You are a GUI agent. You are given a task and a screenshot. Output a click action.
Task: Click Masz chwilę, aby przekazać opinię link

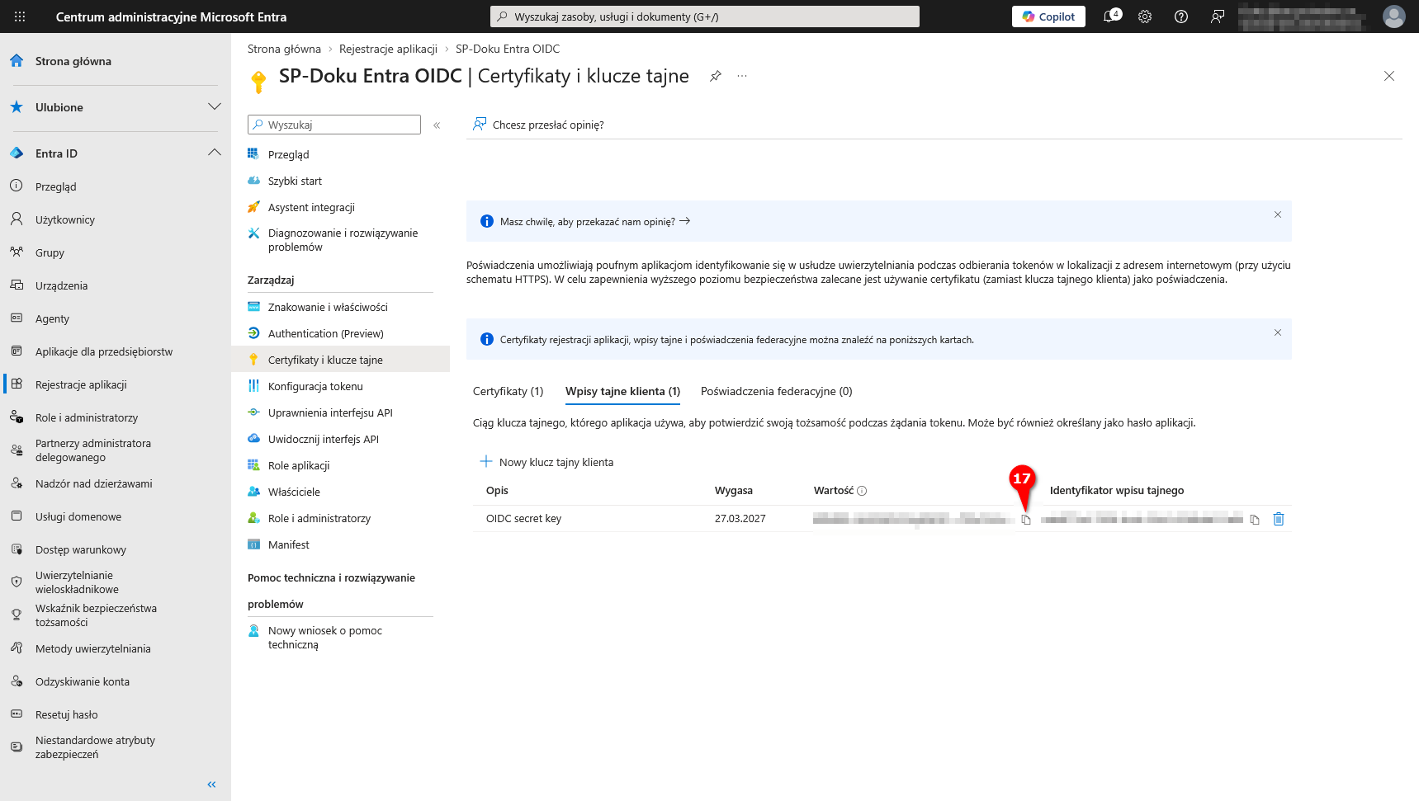point(594,222)
